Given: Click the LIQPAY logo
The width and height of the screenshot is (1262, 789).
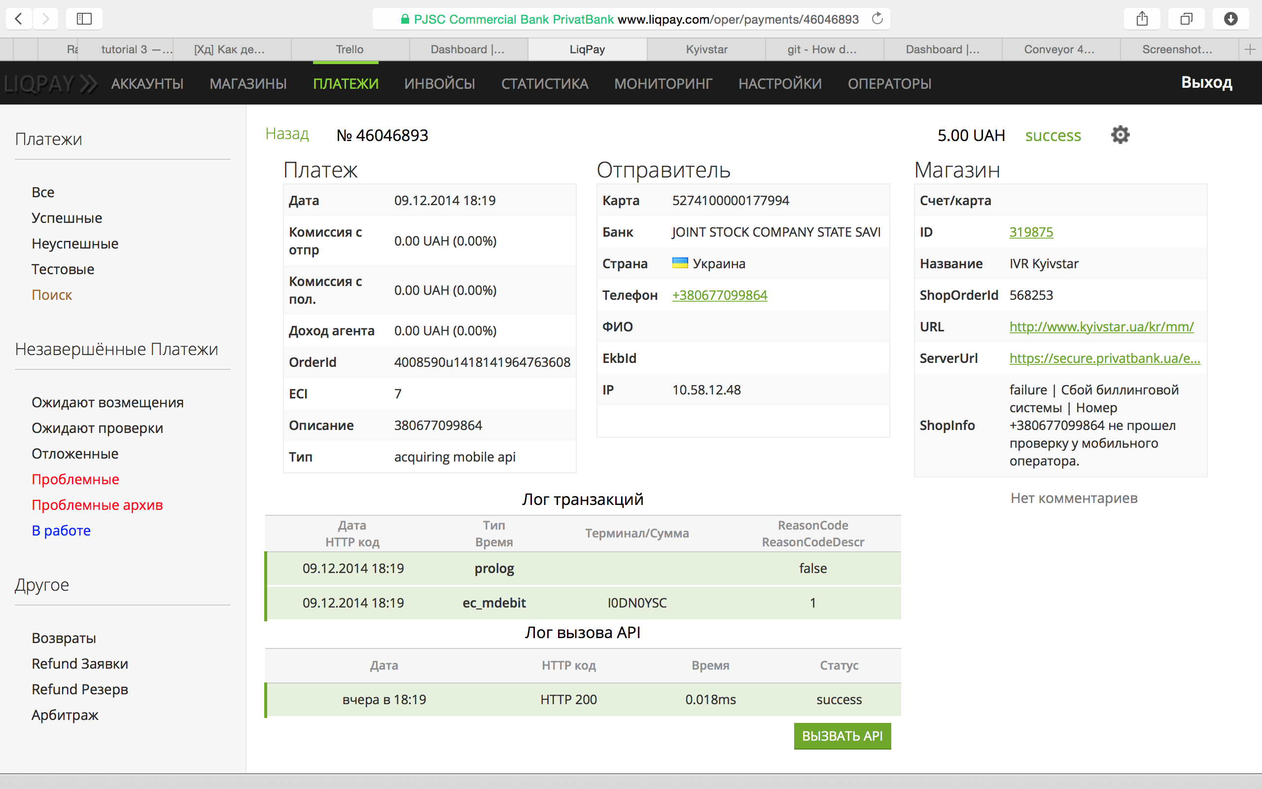Looking at the screenshot, I should pos(51,83).
